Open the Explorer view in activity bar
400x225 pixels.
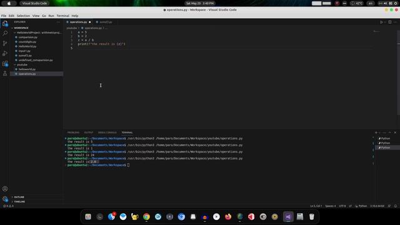pos(5,24)
